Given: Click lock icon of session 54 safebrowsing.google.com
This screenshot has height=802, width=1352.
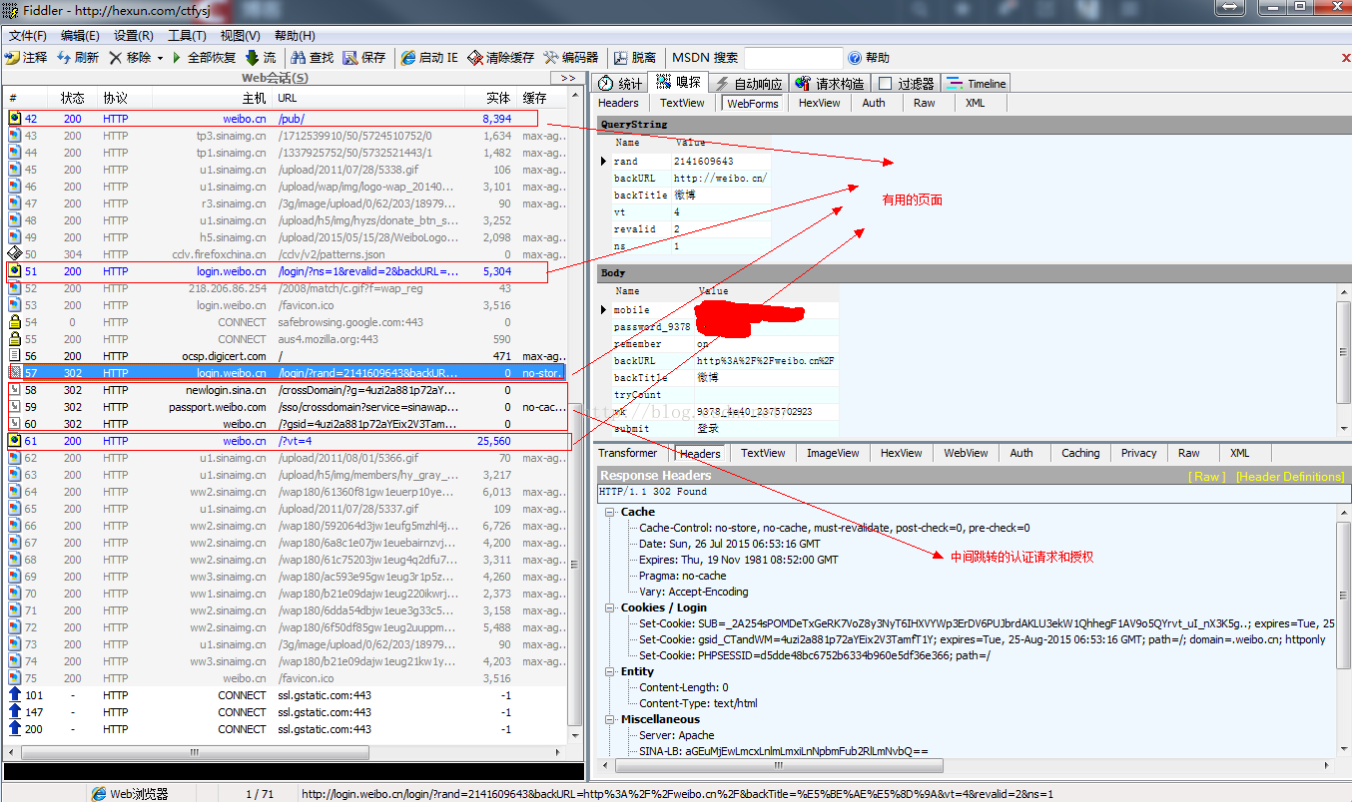Looking at the screenshot, I should coord(15,322).
